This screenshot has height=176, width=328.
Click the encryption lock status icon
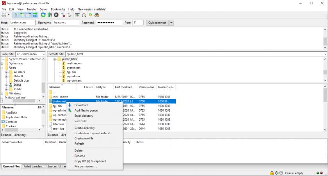click(272, 173)
